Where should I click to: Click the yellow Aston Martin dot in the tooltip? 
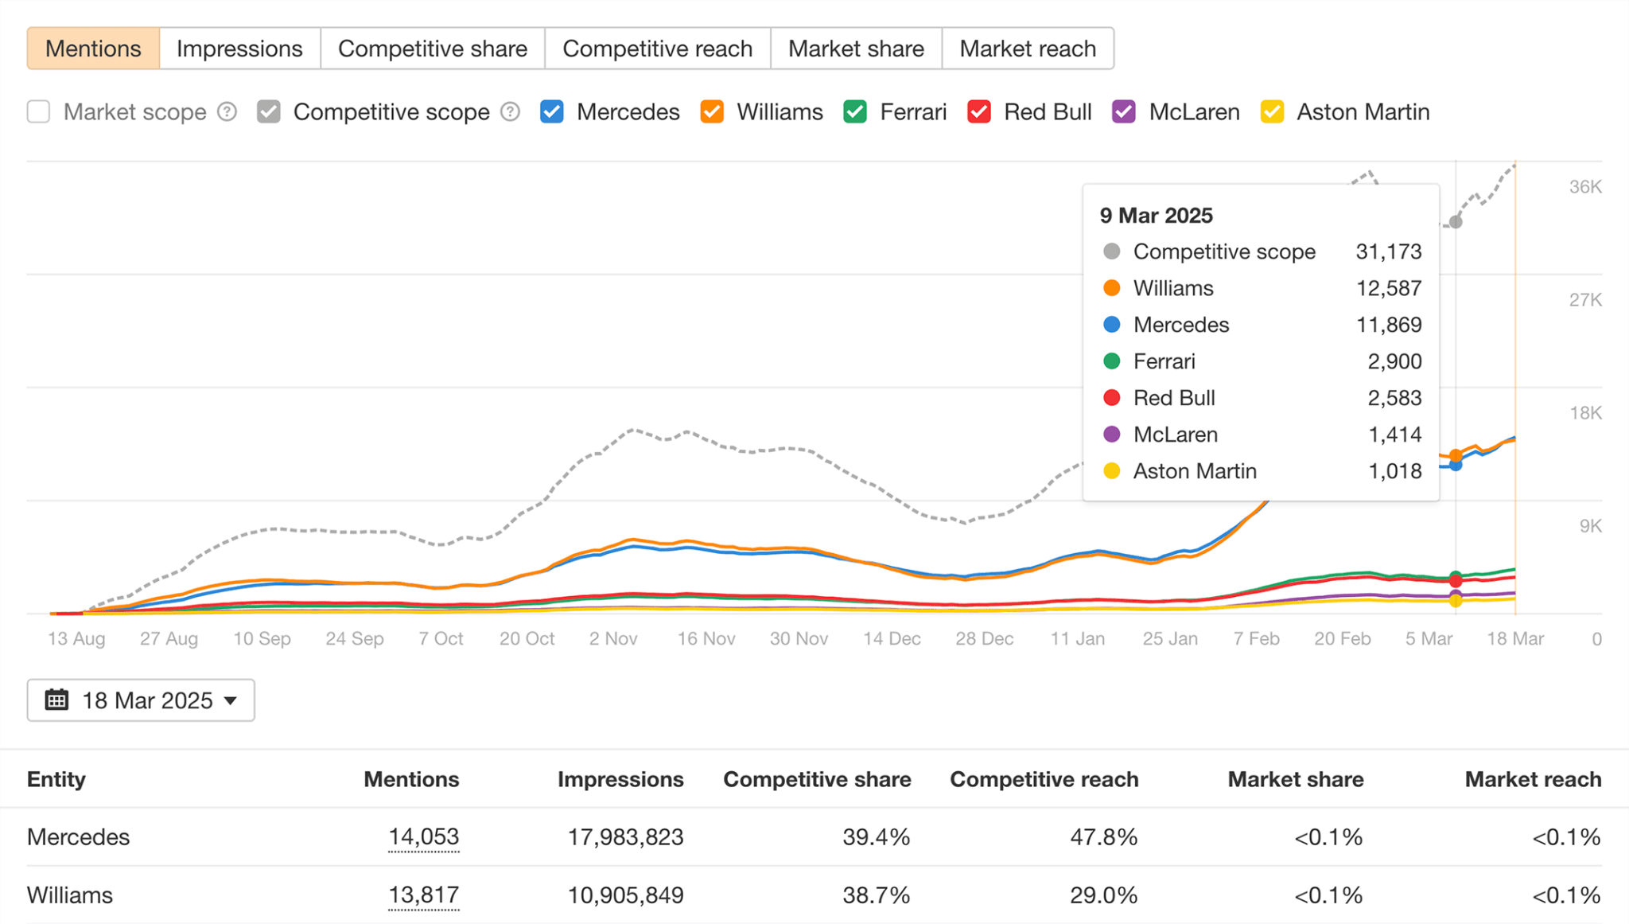(1110, 470)
